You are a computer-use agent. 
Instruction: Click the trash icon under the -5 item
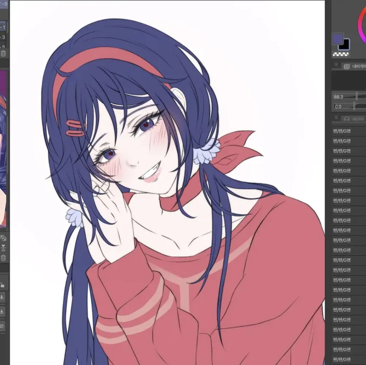tap(3, 53)
